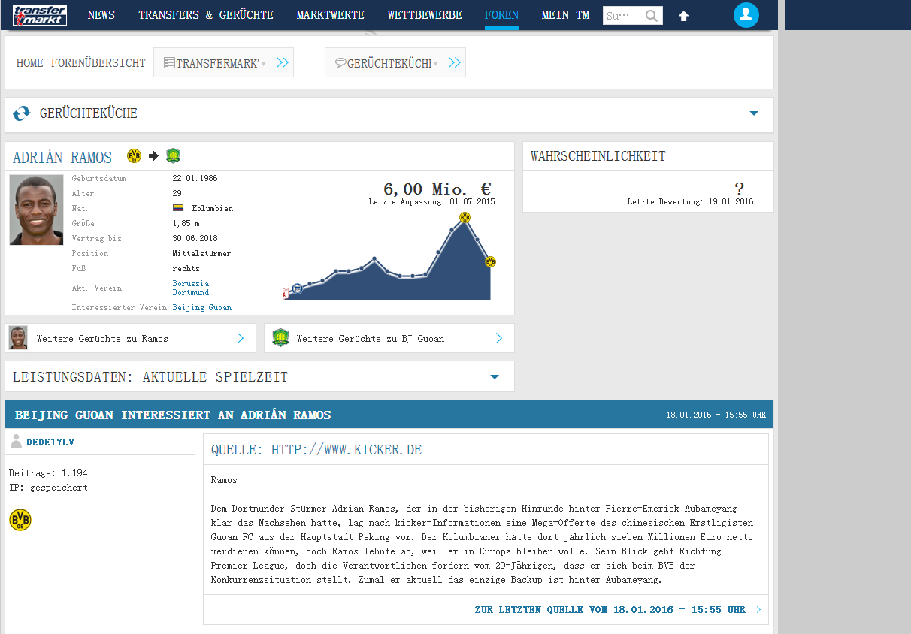911x634 pixels.
Task: Click the Ramos thumbnail in Weitere Gerüchte card
Action: point(18,338)
